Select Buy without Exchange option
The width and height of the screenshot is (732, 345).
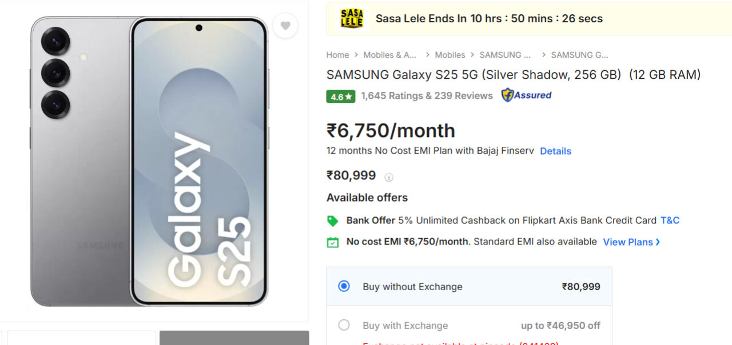click(344, 286)
